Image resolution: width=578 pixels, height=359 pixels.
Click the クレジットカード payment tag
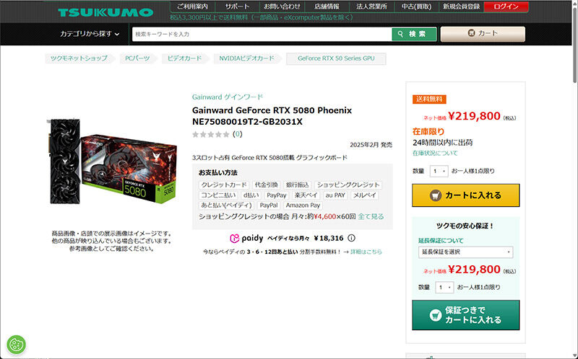(x=224, y=185)
